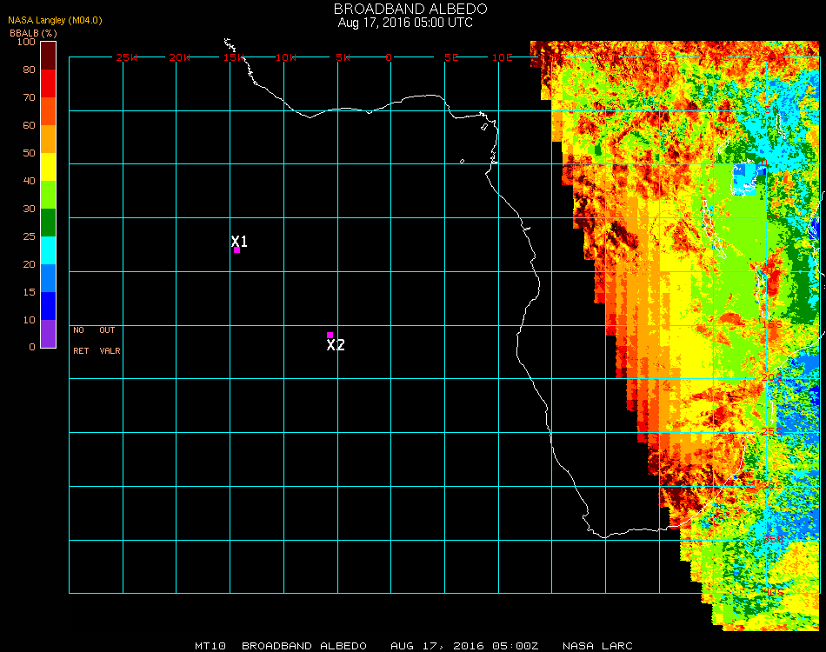826x652 pixels.
Task: Choose the purple 0-10 colorbar segment
Action: click(49, 333)
